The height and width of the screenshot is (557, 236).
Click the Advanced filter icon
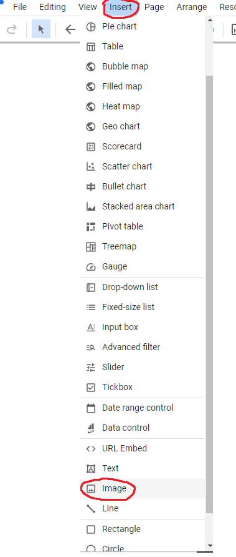(x=91, y=348)
